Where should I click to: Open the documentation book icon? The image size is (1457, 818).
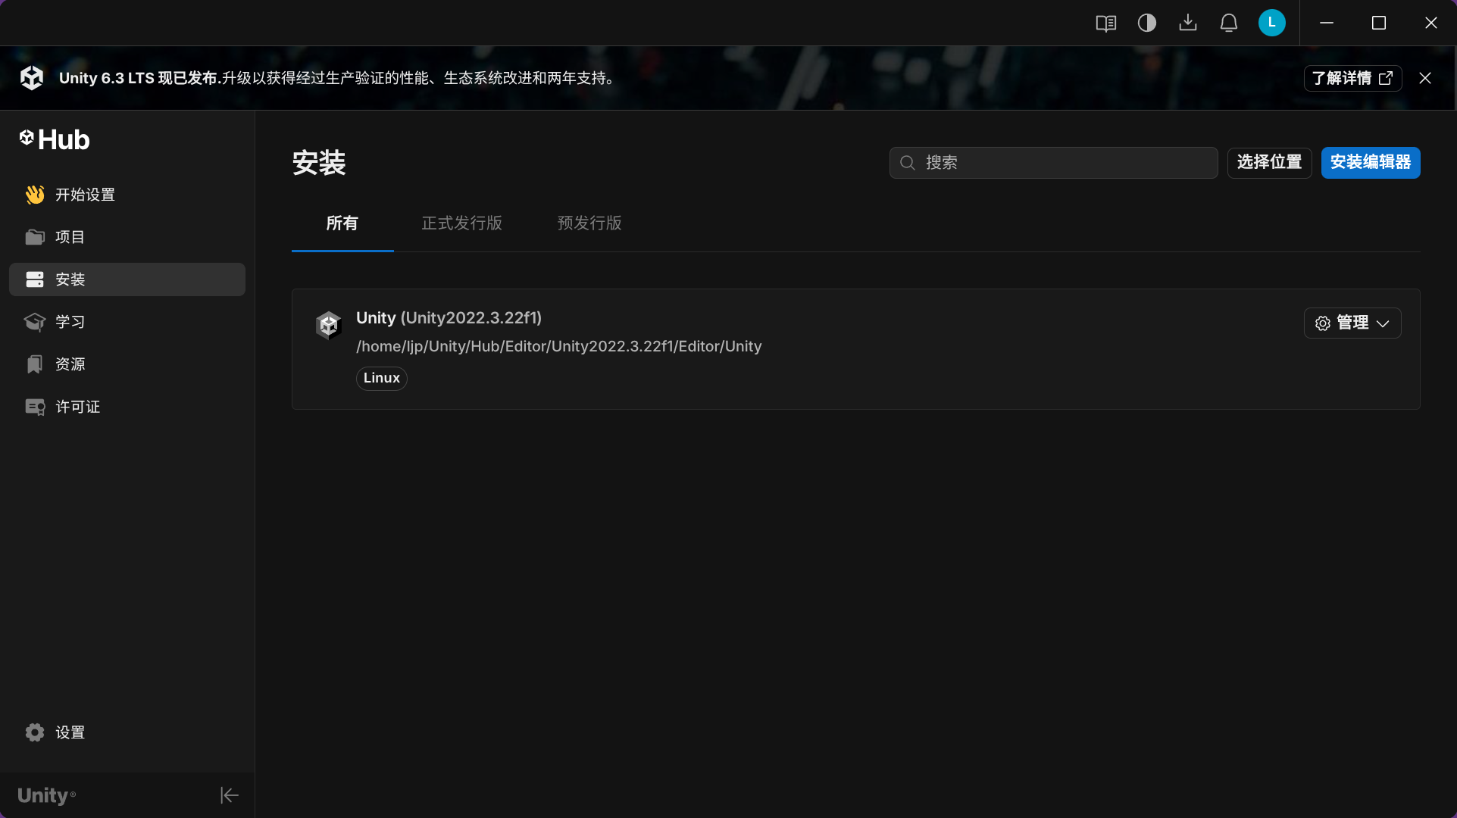1105,23
